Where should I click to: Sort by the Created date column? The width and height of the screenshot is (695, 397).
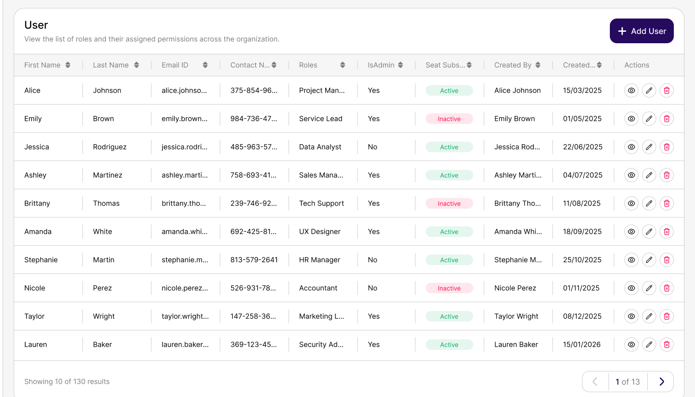click(x=599, y=65)
